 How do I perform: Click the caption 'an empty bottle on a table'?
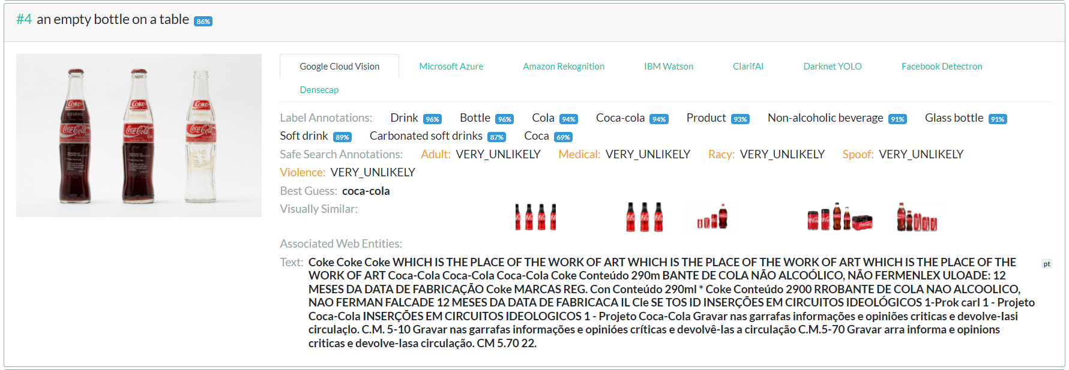(x=113, y=19)
